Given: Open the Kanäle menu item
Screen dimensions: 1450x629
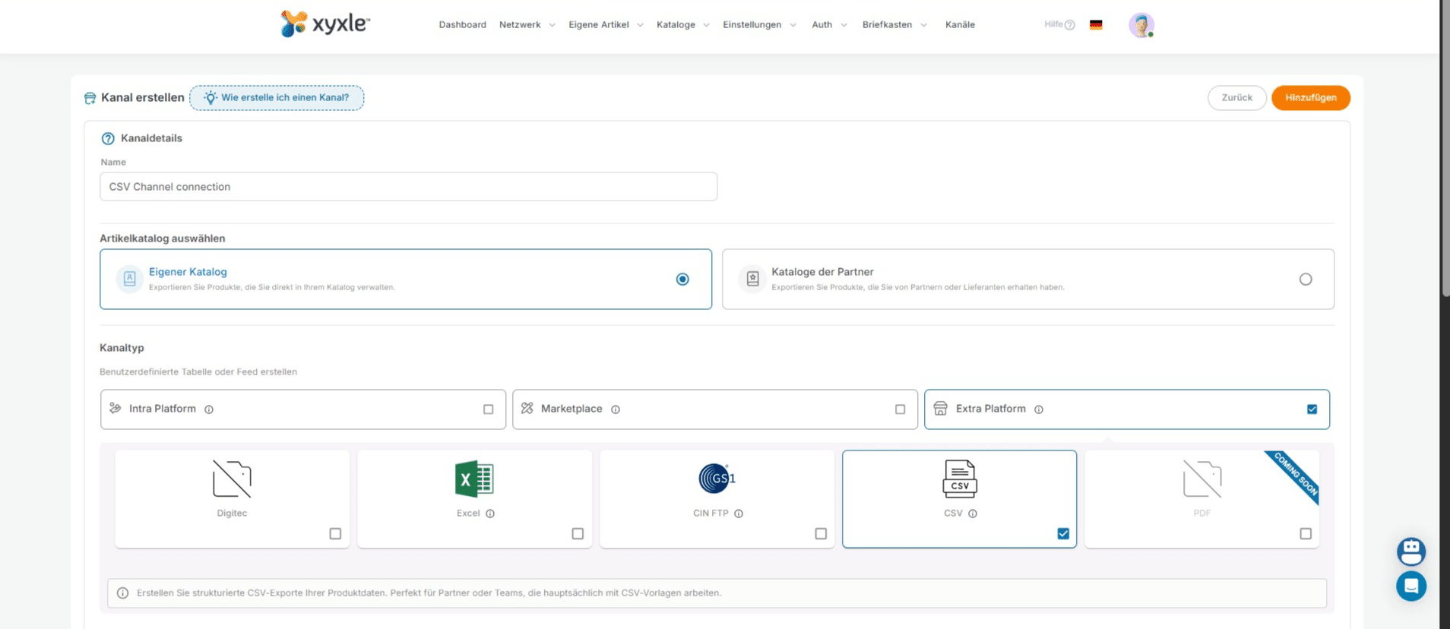Looking at the screenshot, I should [x=960, y=25].
